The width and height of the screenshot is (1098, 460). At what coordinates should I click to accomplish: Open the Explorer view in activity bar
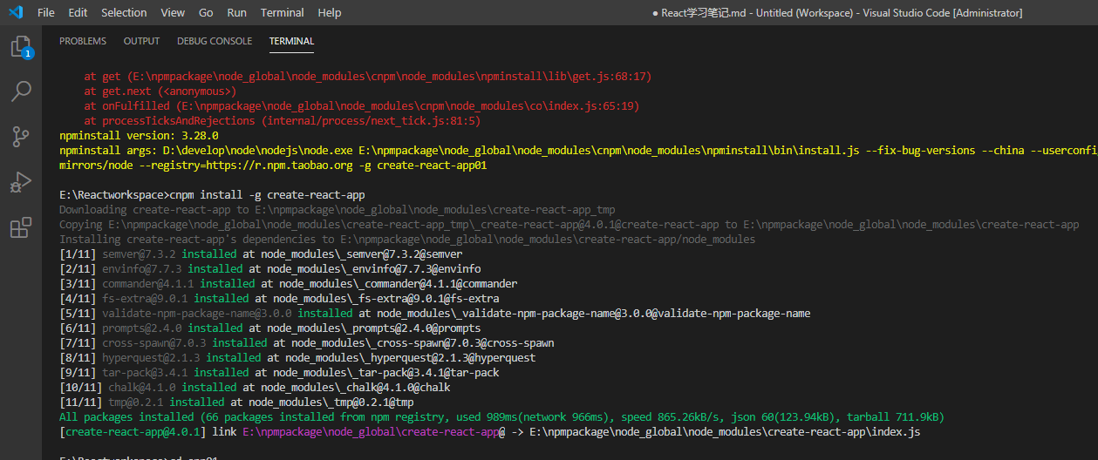click(20, 47)
